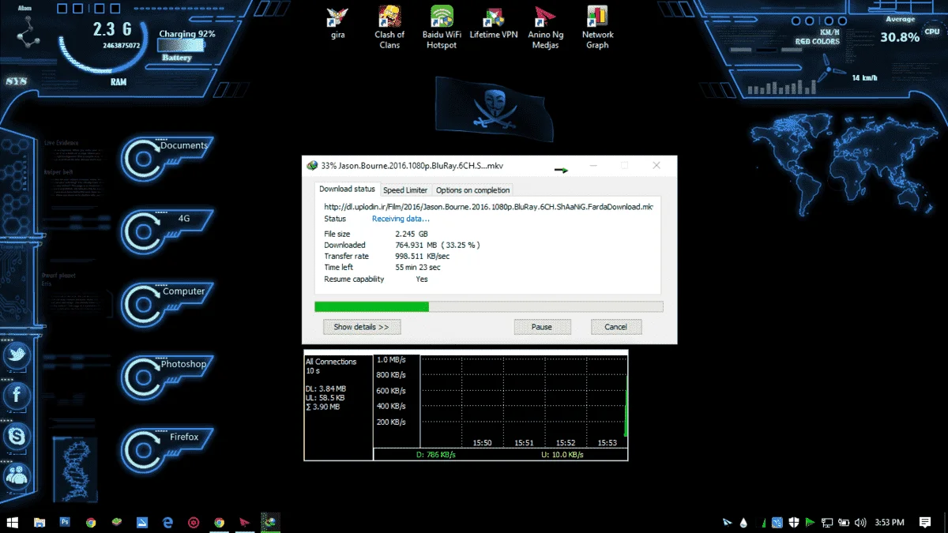
Task: Click the download progress bar
Action: 488,306
